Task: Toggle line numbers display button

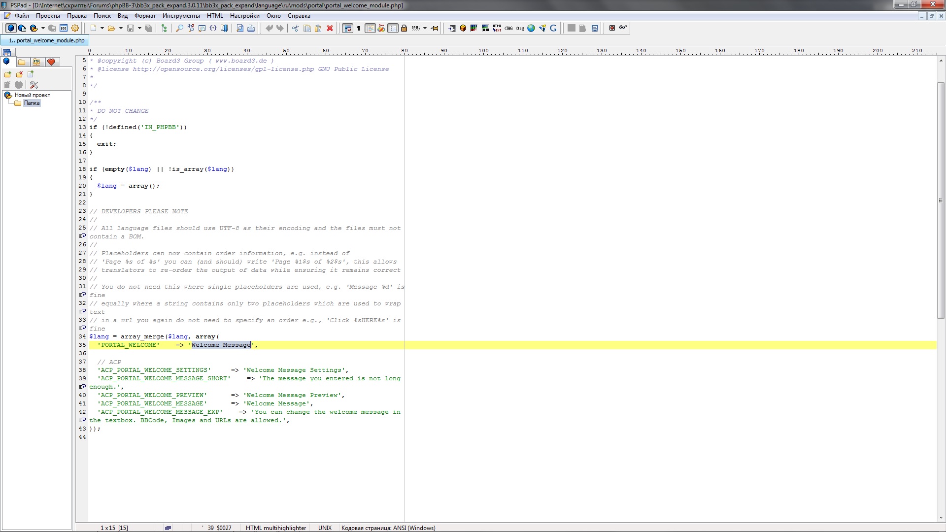Action: [x=393, y=28]
